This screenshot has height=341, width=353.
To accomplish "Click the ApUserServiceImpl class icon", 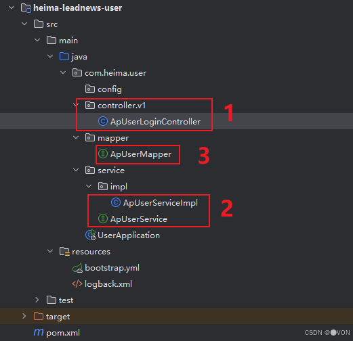I will [116, 203].
